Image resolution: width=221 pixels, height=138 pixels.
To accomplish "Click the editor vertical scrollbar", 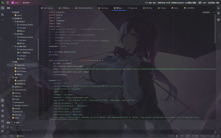I will [x=215, y=29].
